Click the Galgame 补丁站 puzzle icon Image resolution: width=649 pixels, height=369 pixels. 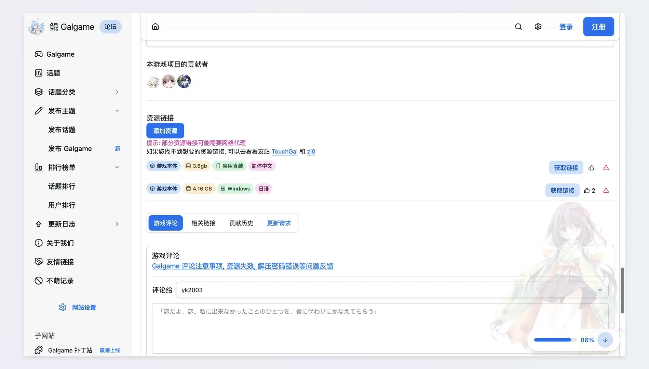pos(39,350)
